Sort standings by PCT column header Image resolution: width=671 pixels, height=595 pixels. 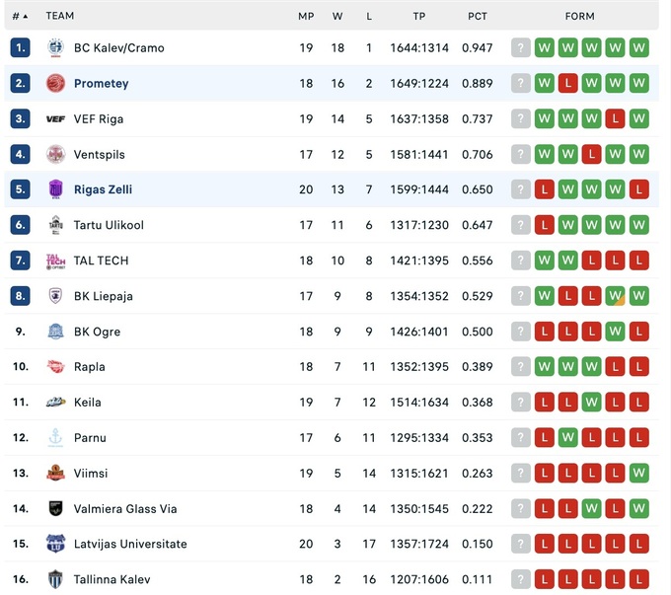(x=478, y=16)
